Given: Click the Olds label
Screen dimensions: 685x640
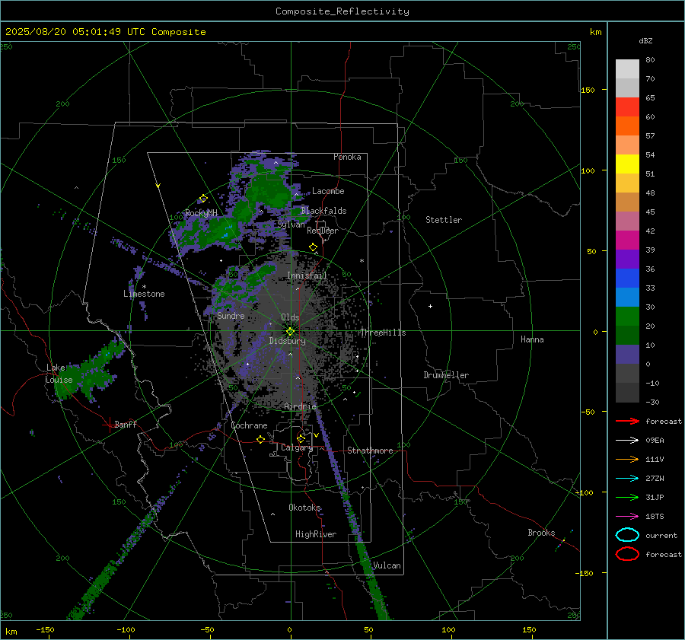Looking at the screenshot, I should click(290, 317).
